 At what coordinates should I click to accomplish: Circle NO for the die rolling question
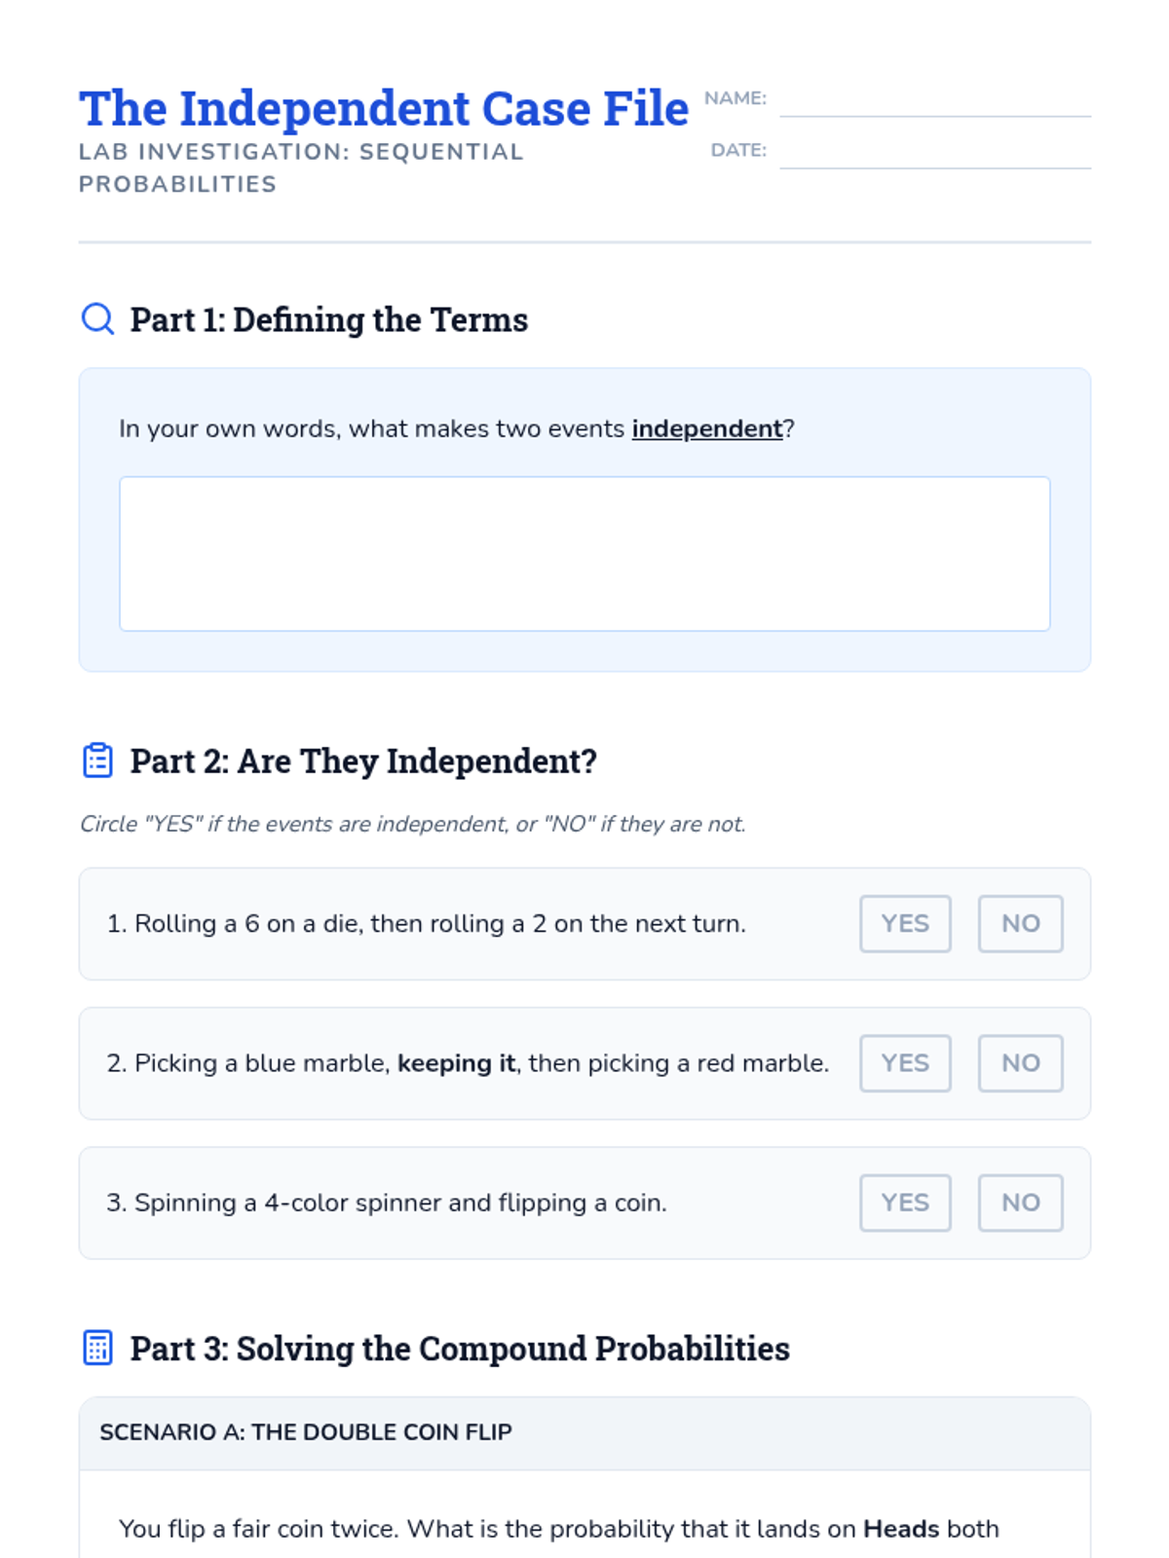[x=1020, y=923]
